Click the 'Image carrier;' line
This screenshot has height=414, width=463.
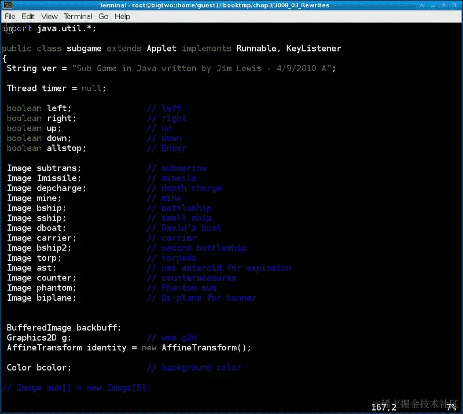41,238
